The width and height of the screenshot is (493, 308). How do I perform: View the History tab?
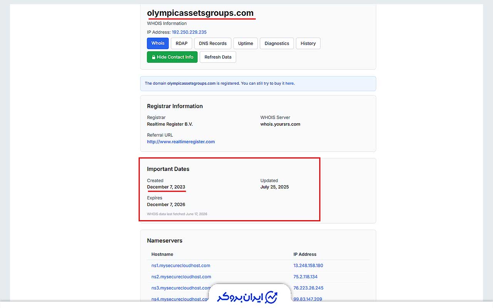click(x=308, y=44)
